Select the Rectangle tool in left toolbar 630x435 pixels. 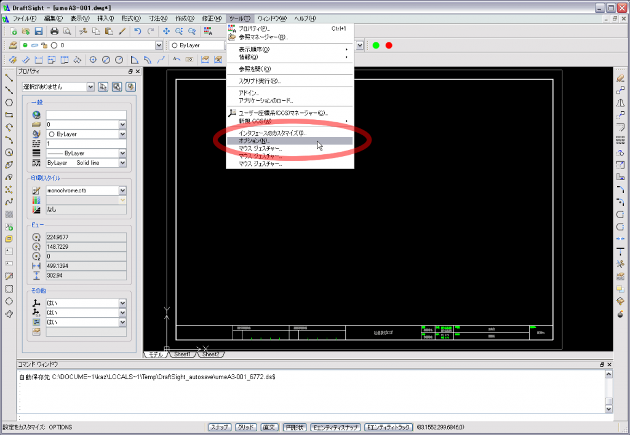coord(9,115)
